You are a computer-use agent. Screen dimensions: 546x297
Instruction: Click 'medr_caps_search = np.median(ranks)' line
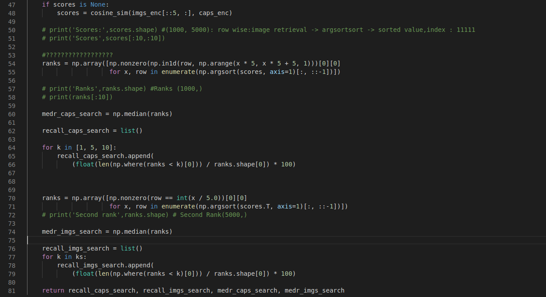[x=107, y=114]
